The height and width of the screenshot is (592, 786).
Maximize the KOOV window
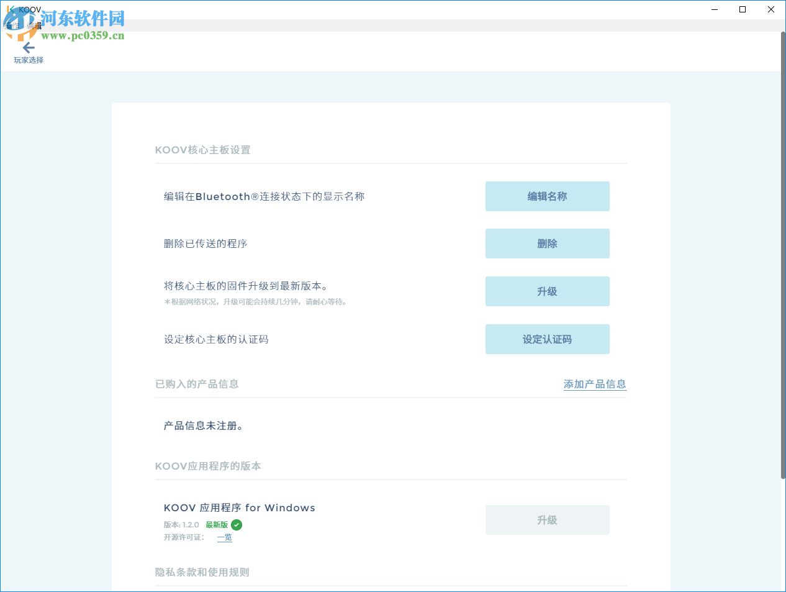[x=743, y=9]
